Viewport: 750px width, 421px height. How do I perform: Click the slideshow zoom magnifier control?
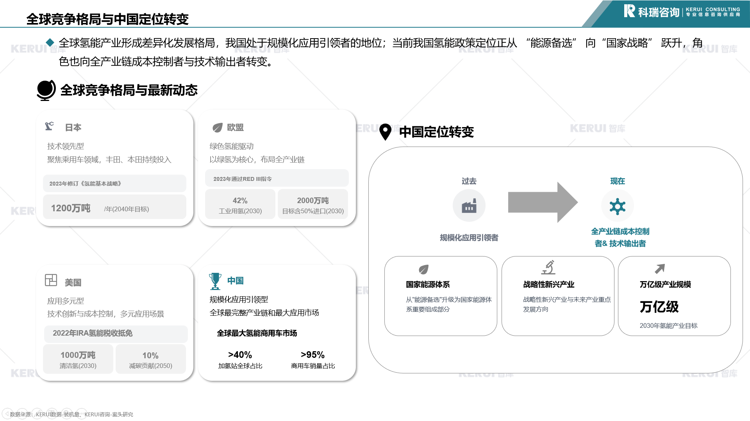(x=66, y=414)
